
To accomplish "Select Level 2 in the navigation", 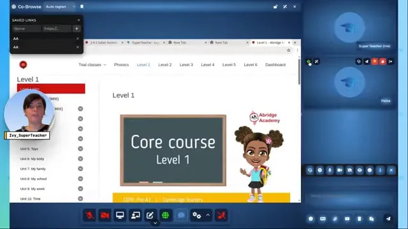I will [165, 65].
